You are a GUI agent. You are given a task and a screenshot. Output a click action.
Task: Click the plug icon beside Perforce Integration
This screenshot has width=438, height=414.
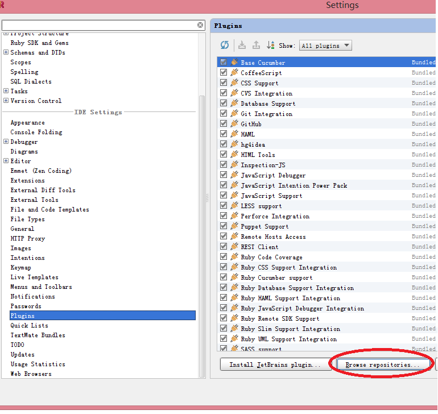click(x=234, y=216)
